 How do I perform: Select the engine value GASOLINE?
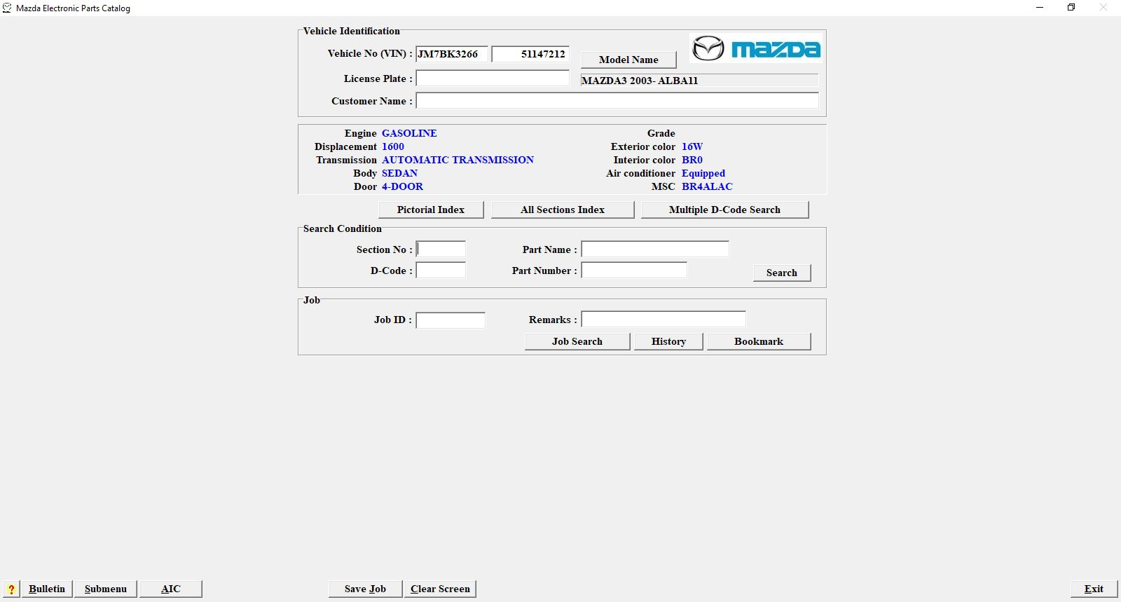pos(409,133)
